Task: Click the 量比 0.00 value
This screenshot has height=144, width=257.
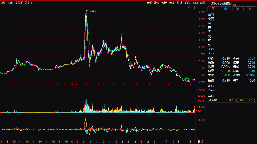Action: (x=227, y=75)
